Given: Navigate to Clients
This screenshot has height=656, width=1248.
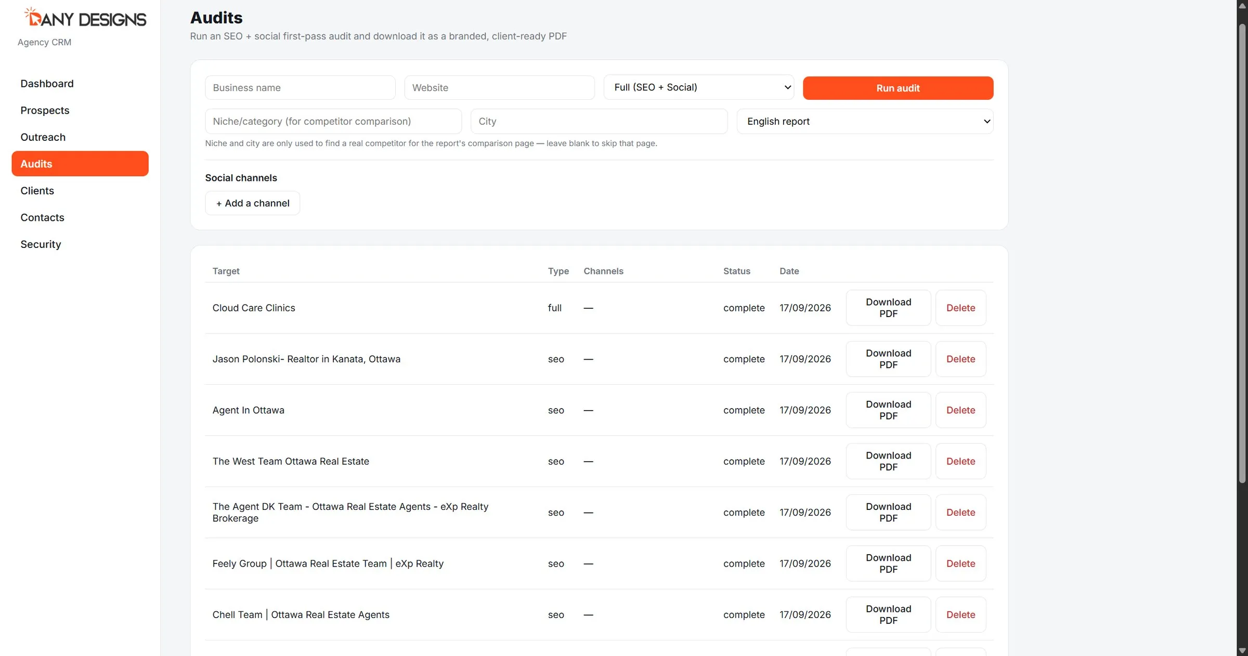Looking at the screenshot, I should (x=80, y=191).
